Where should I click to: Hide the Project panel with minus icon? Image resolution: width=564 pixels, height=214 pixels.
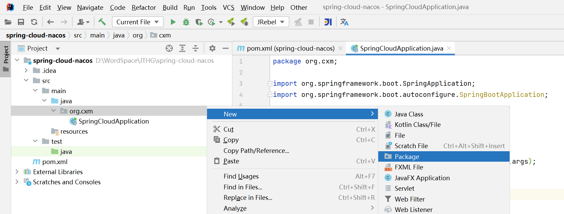226,48
